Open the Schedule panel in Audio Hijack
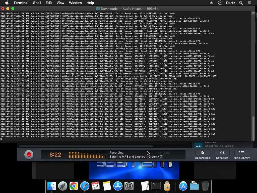Viewport: 257px width, 193px height. pos(222,155)
